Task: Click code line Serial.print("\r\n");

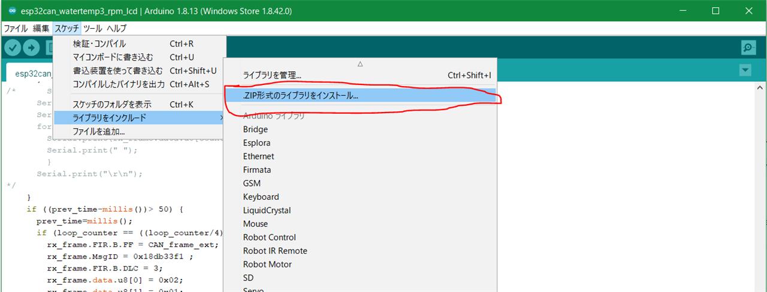Action: (x=90, y=174)
